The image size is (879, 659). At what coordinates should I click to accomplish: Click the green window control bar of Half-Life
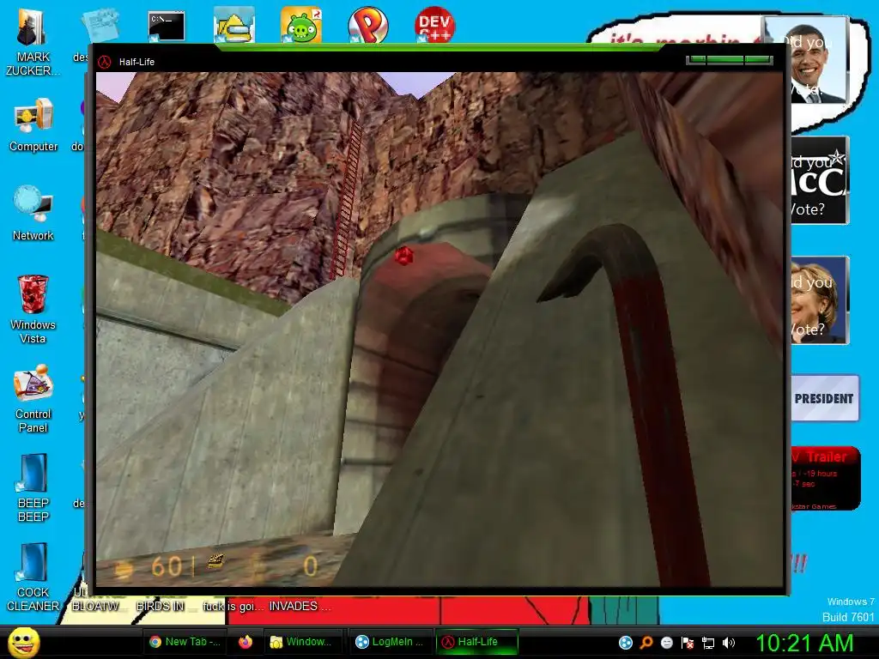730,59
